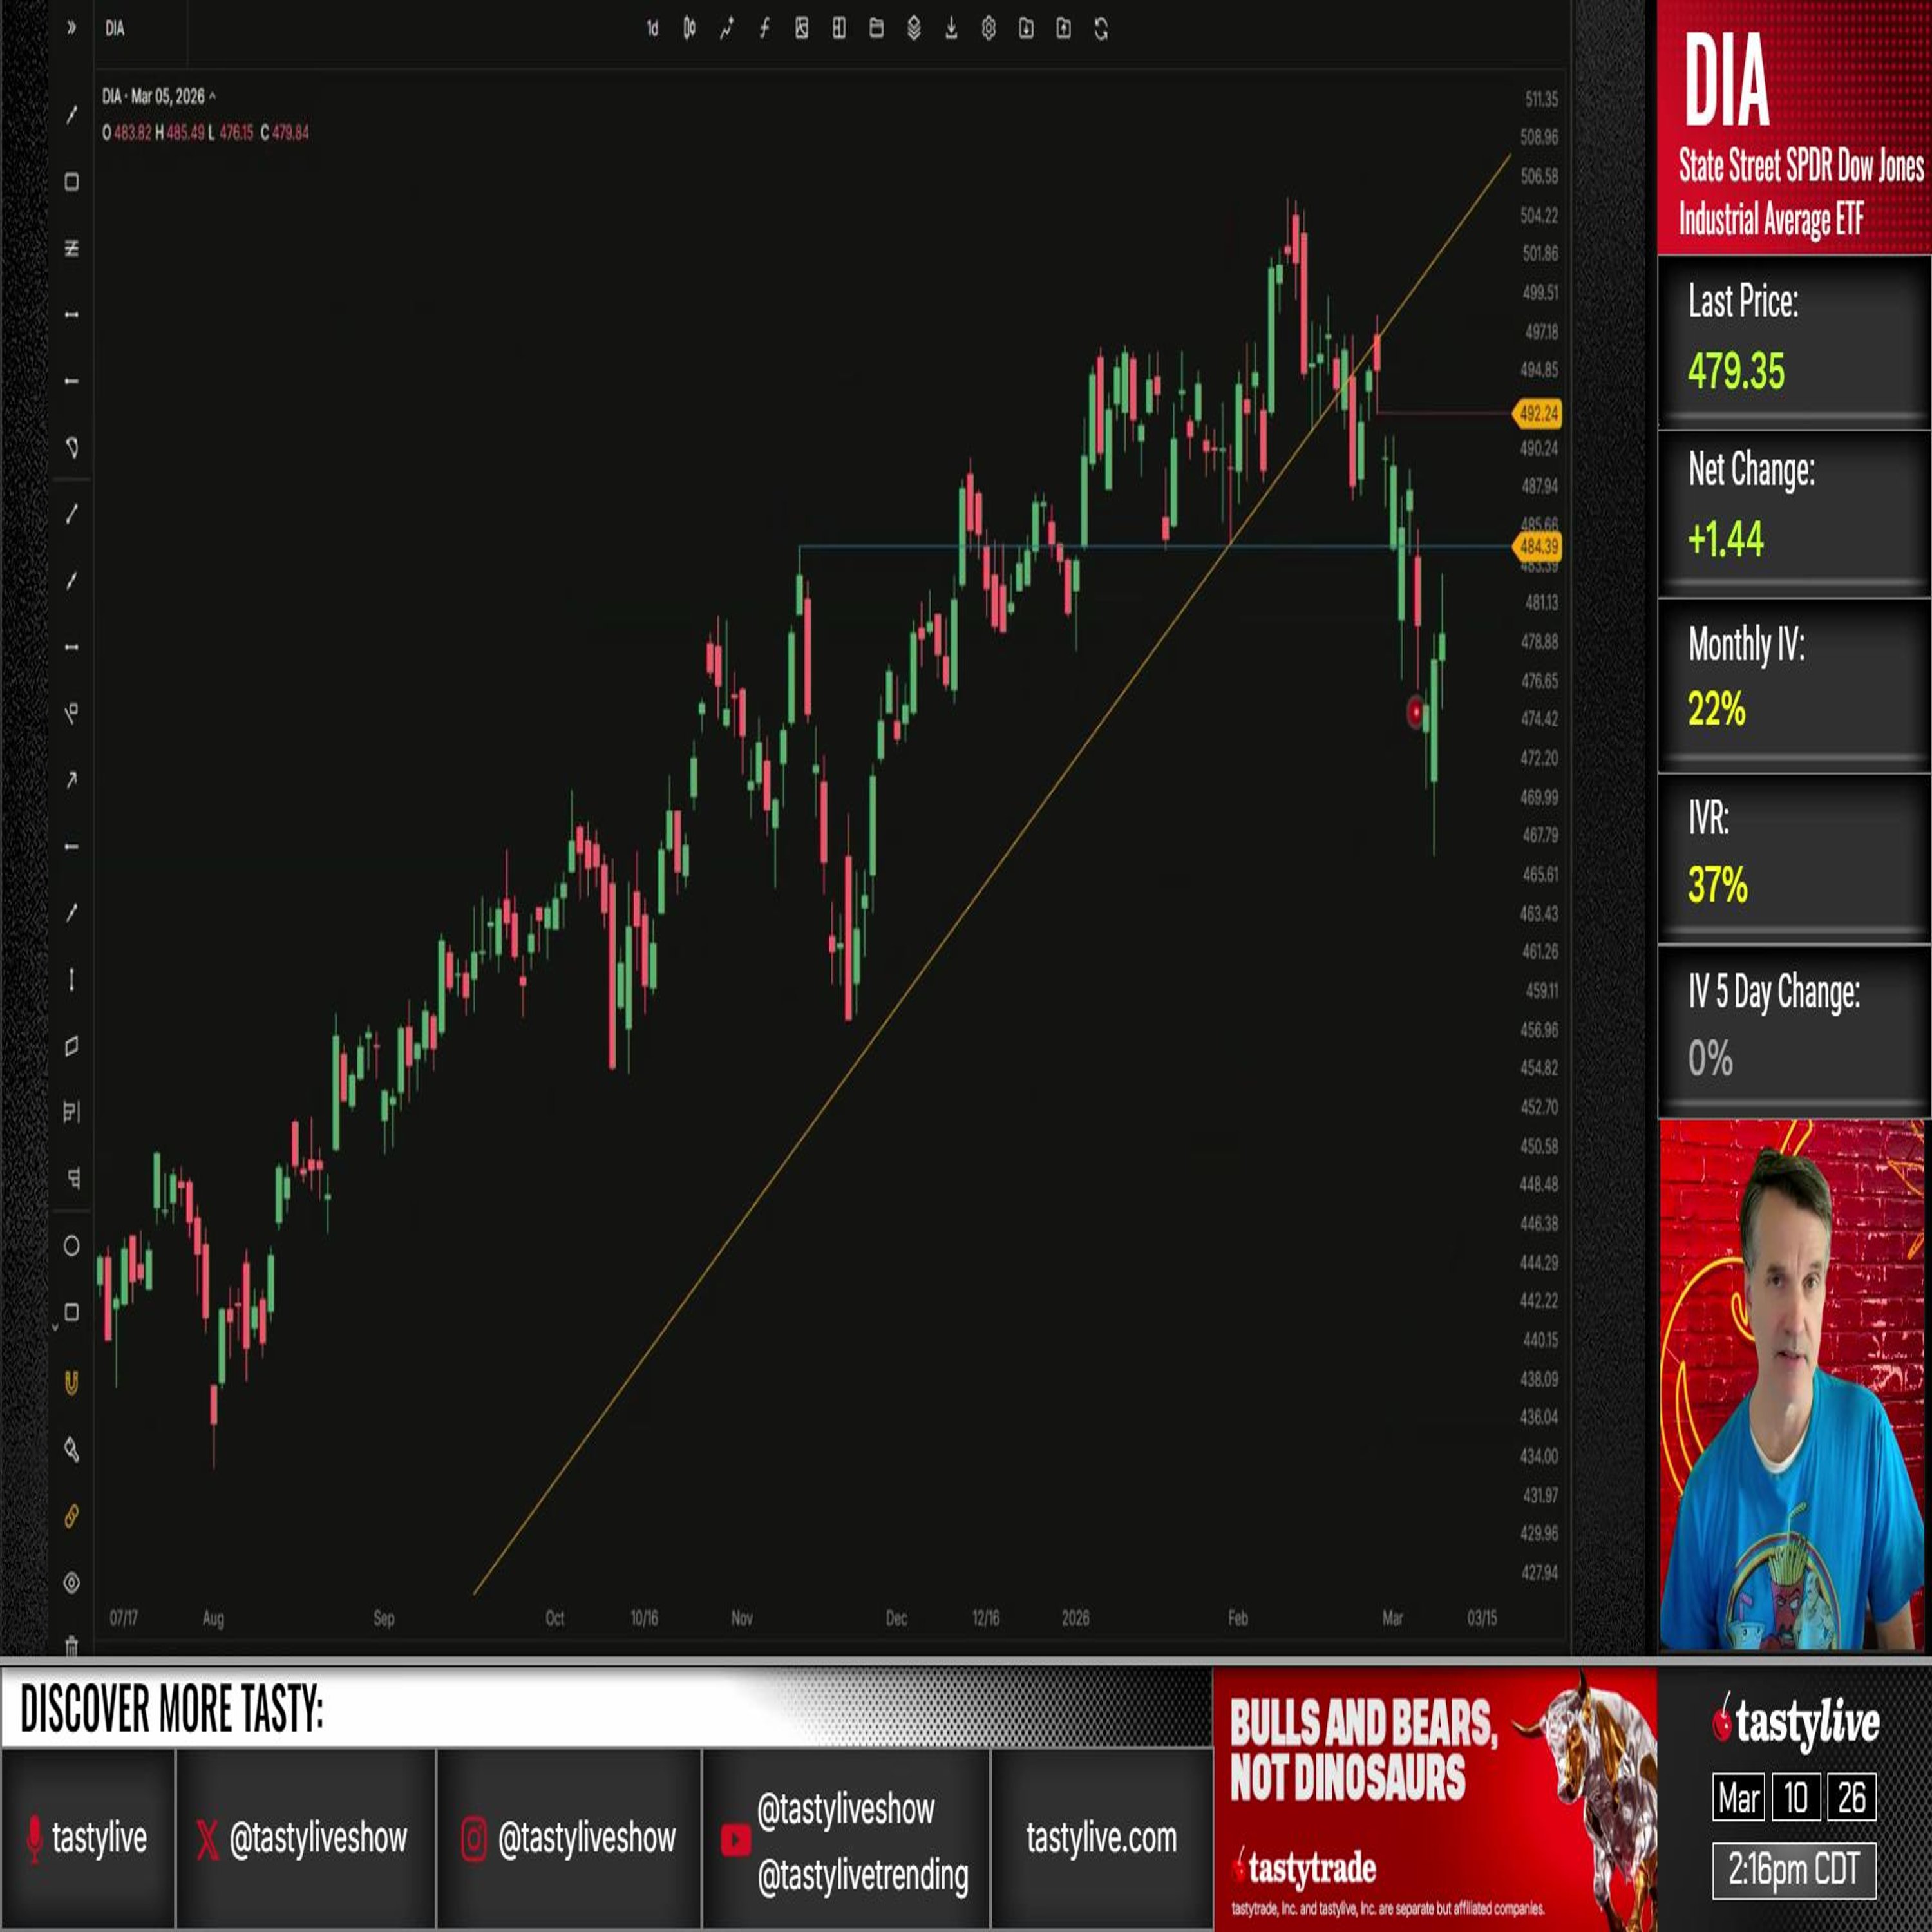Open the stacked layers icon

coord(914,29)
